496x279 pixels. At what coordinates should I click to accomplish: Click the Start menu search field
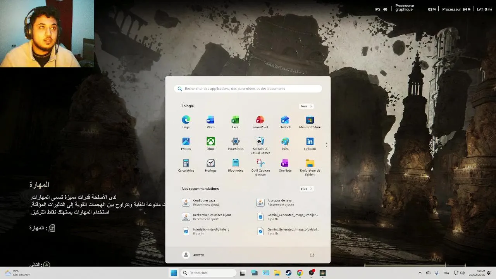pos(248,89)
